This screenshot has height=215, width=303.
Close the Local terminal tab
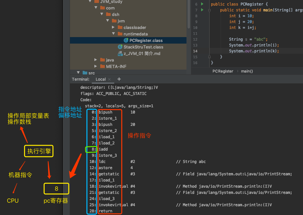pyautogui.click(x=109, y=79)
